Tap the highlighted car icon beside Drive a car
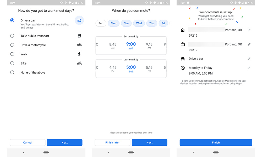The height and width of the screenshot is (157, 262). click(x=79, y=20)
